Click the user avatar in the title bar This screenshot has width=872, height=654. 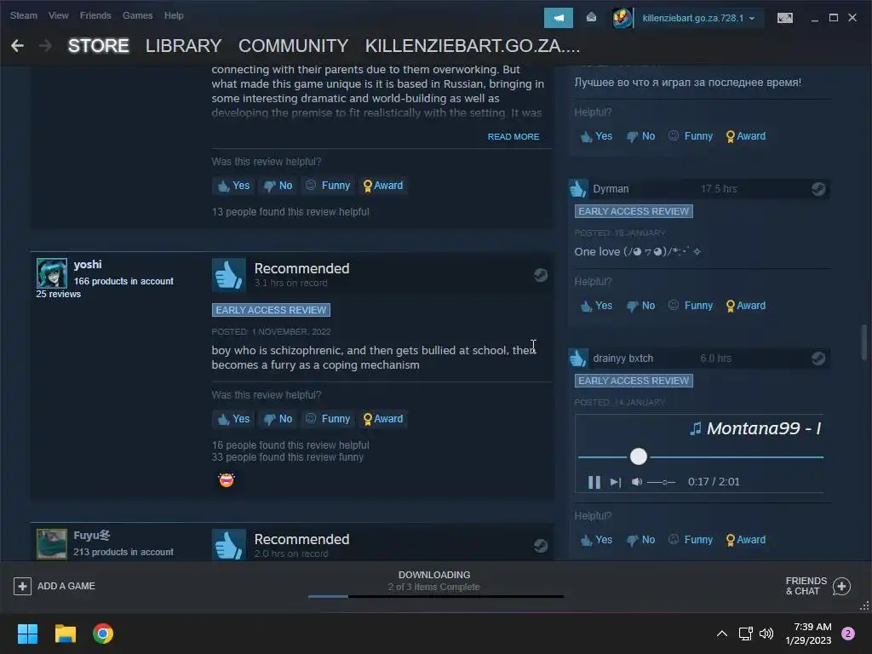(x=622, y=18)
